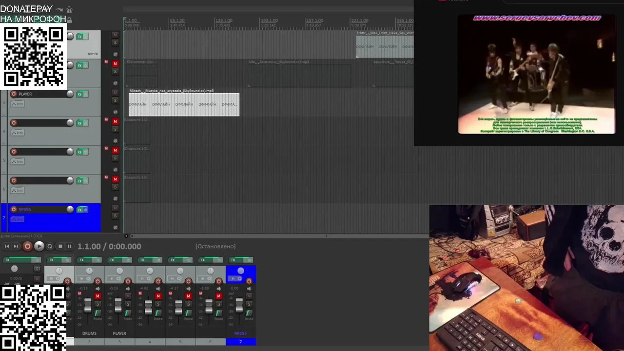This screenshot has width=624, height=351.
Task: Click the RP355 mixer volume fader
Action: [239, 306]
